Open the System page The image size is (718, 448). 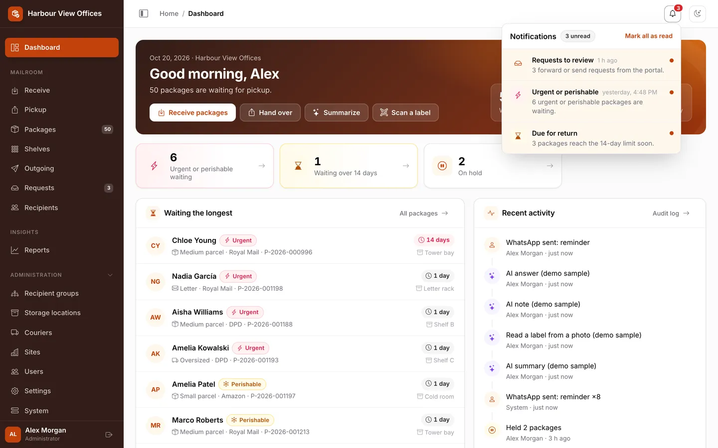pyautogui.click(x=62, y=411)
